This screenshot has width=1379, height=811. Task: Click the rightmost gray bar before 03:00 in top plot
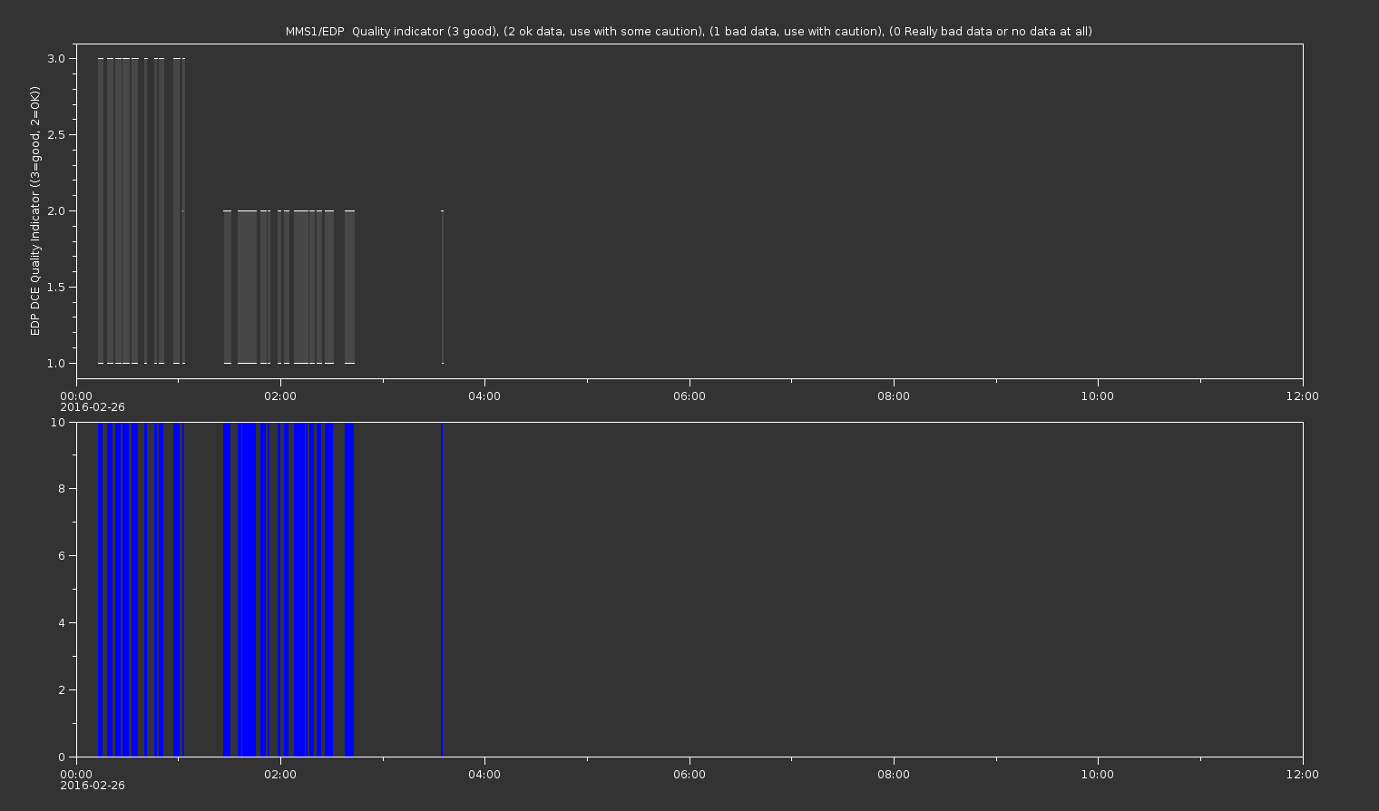349,288
